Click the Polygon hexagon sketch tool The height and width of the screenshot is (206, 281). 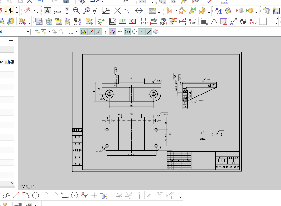pyautogui.click(x=74, y=195)
